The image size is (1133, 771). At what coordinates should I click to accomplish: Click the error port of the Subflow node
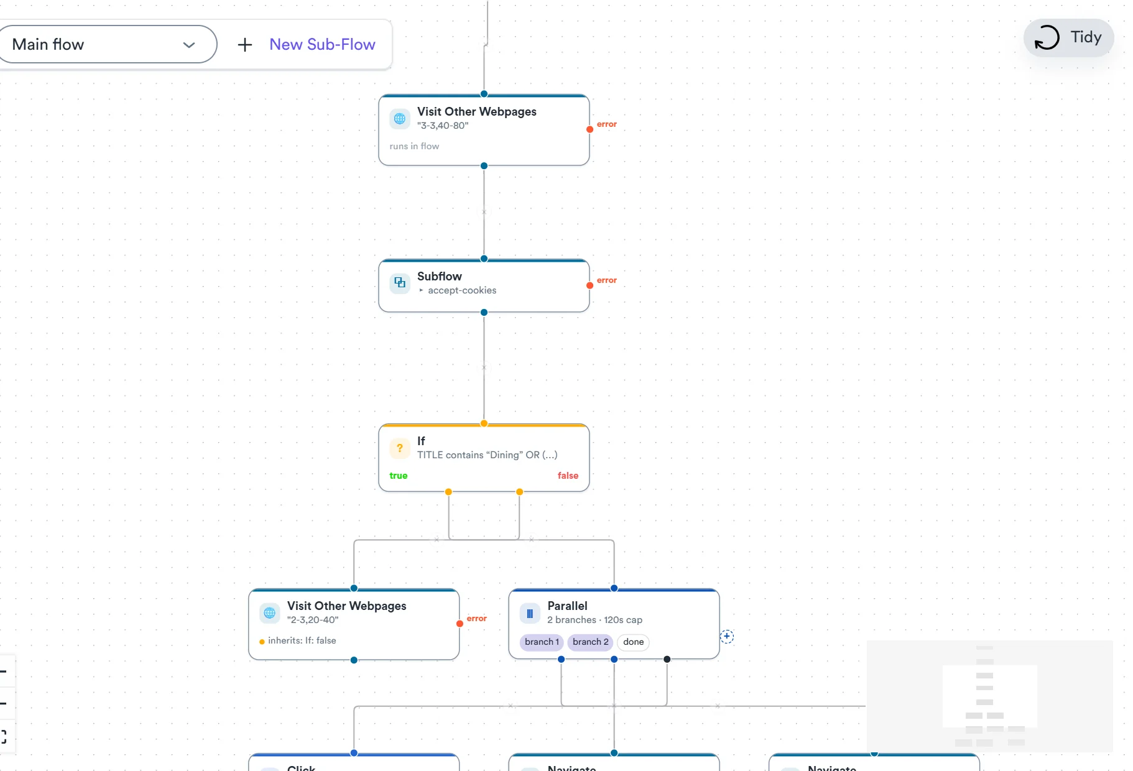(590, 285)
